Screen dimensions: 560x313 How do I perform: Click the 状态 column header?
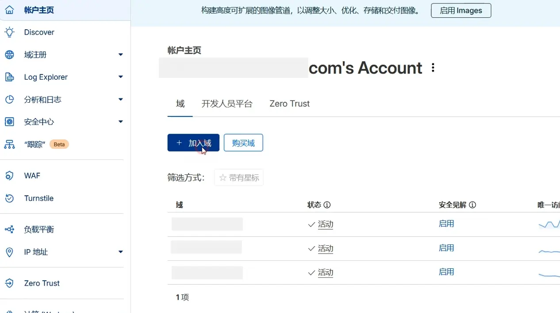point(314,205)
